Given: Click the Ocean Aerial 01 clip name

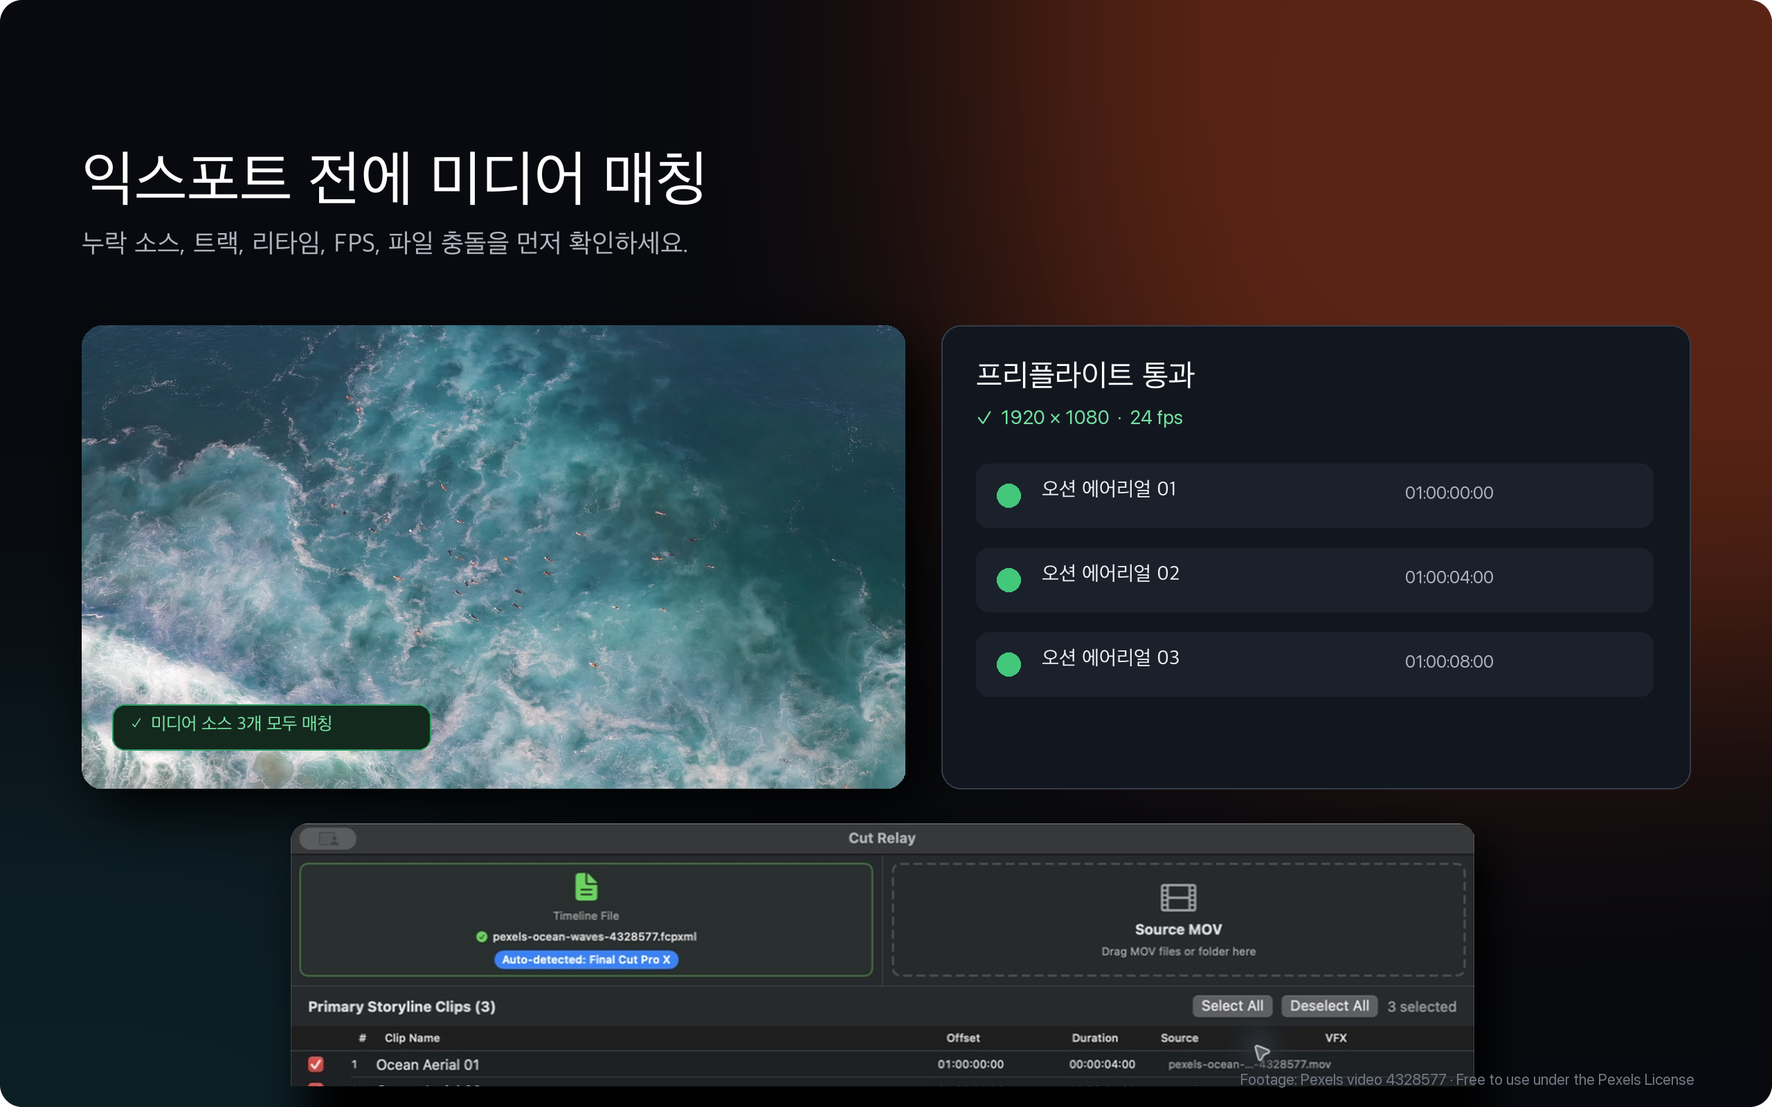Looking at the screenshot, I should pyautogui.click(x=428, y=1065).
